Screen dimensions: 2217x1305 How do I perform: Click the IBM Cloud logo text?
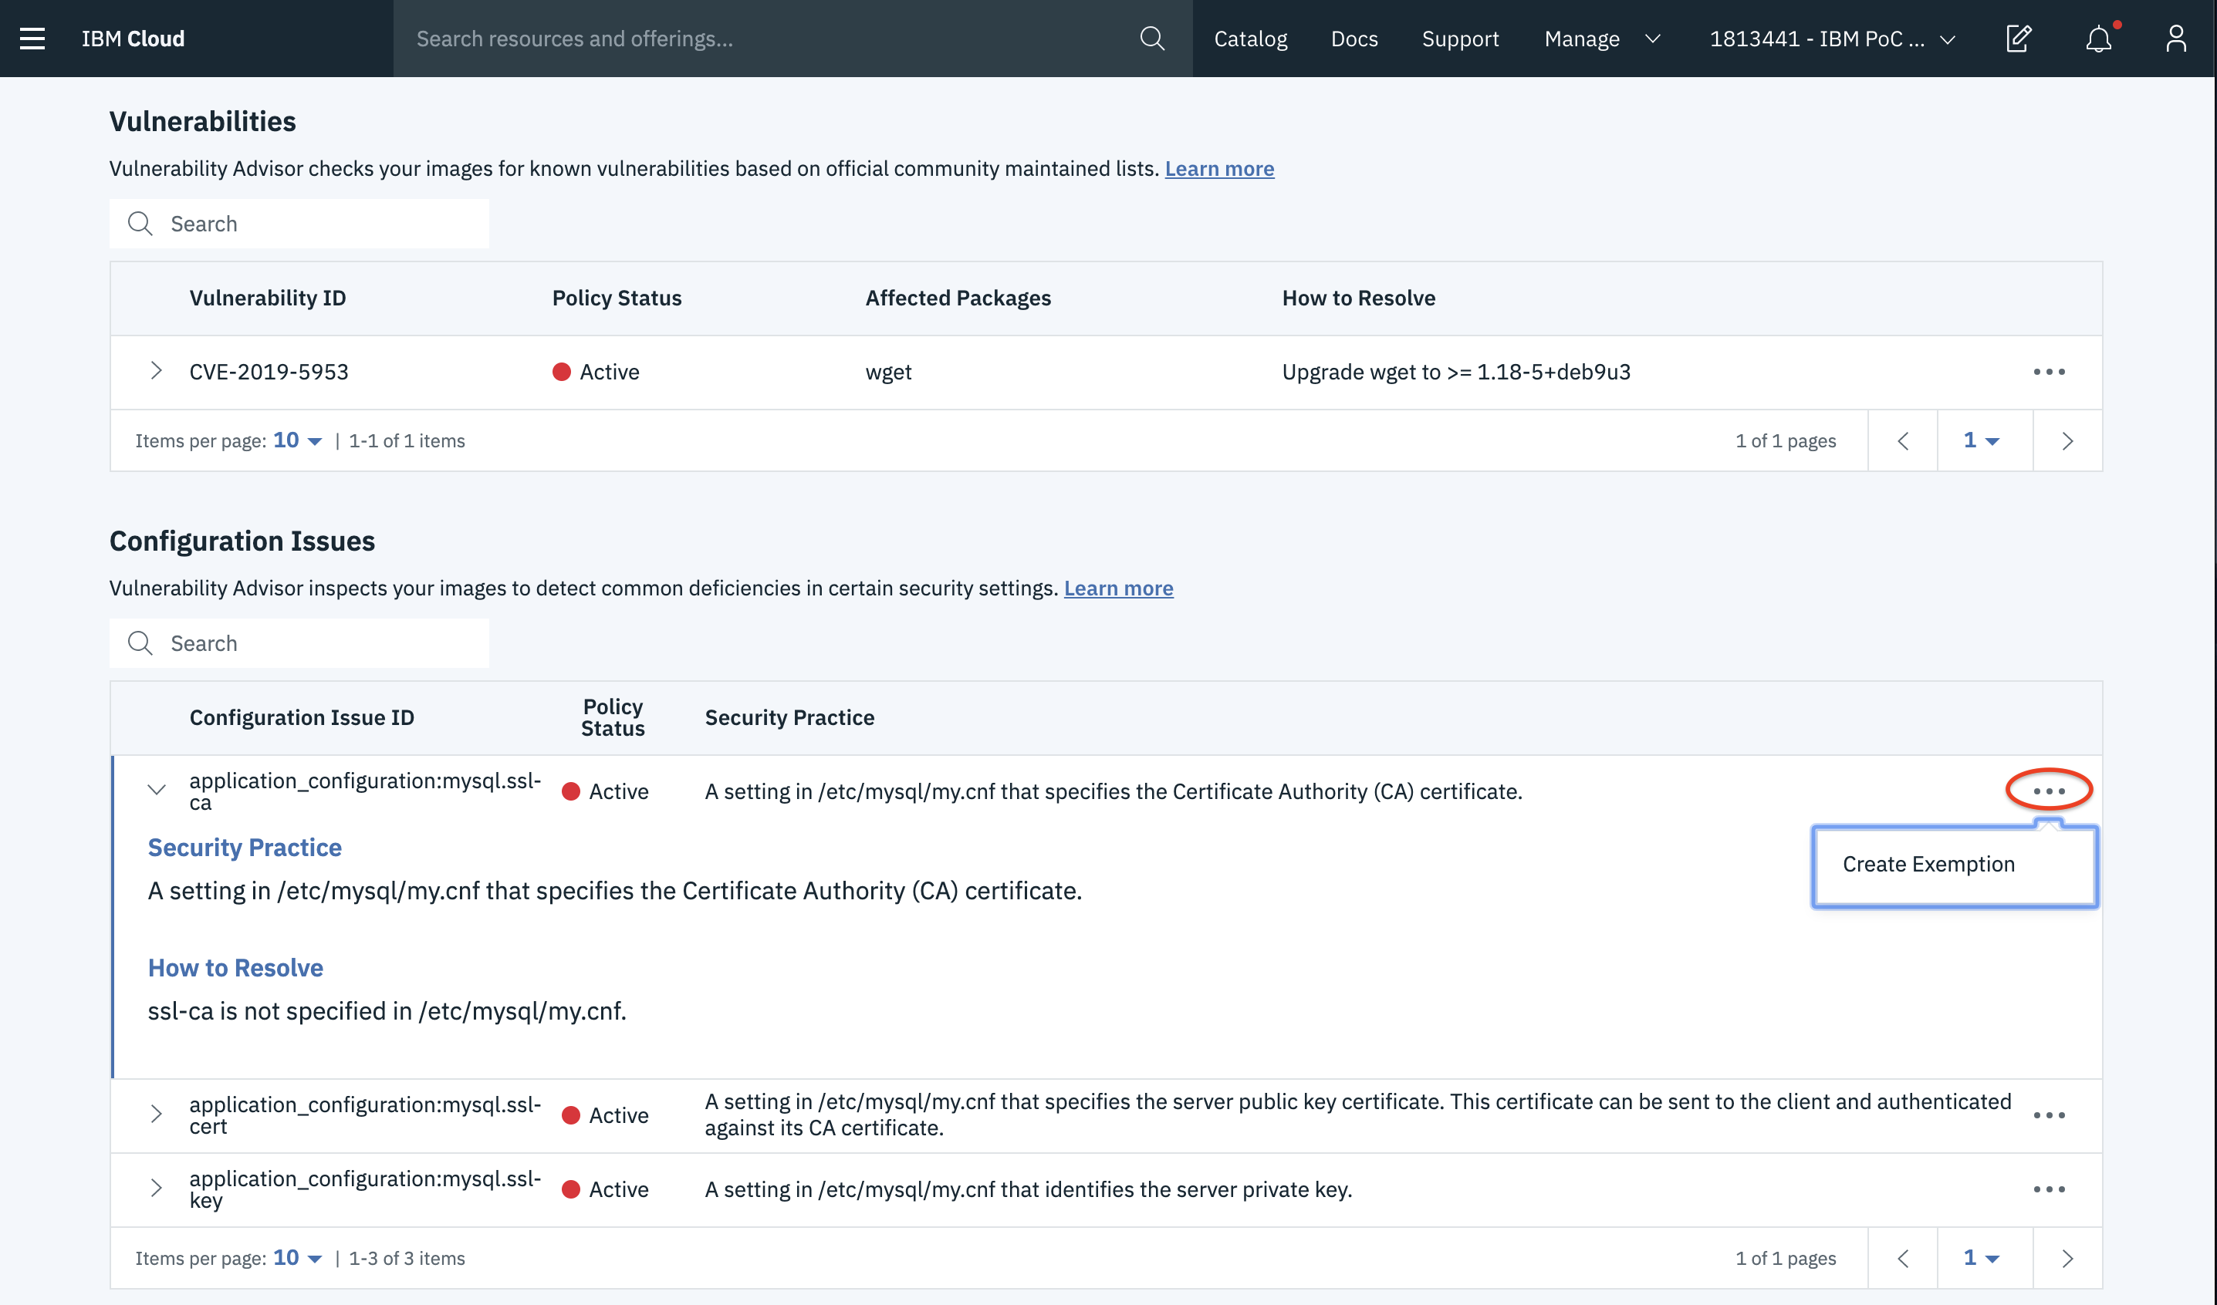point(133,39)
